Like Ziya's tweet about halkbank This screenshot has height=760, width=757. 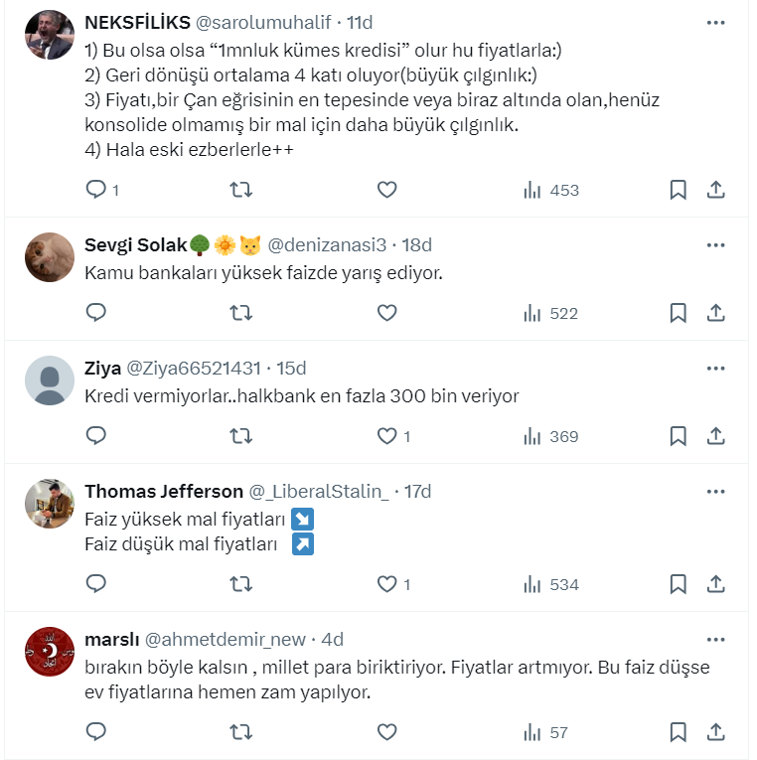(x=387, y=436)
